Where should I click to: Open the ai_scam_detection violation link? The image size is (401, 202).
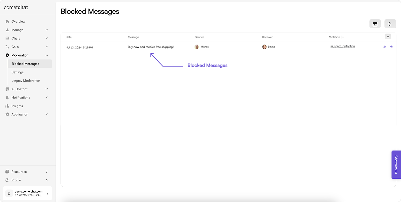[343, 46]
